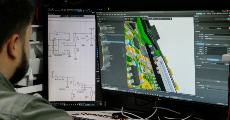Open File menu in PCB editor window

[97, 14]
